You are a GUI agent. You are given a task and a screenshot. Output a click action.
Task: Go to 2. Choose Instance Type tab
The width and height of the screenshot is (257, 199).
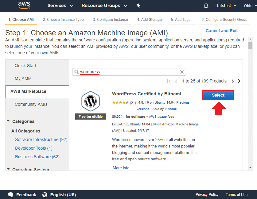tap(63, 20)
